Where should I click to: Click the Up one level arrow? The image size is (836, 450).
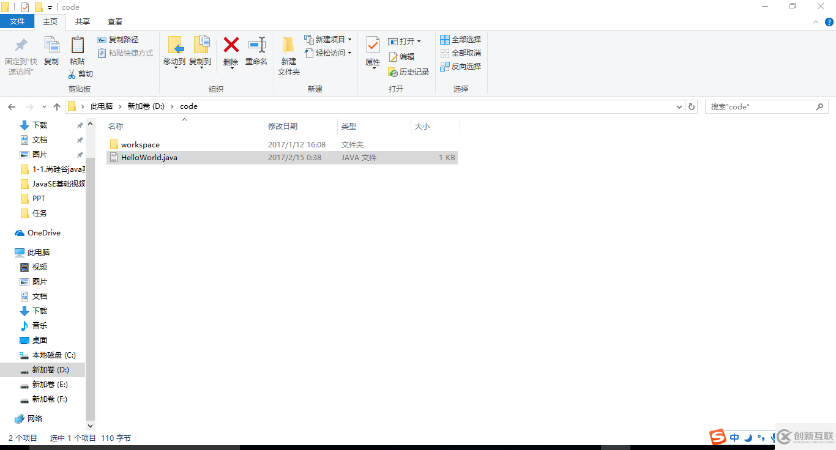click(57, 106)
